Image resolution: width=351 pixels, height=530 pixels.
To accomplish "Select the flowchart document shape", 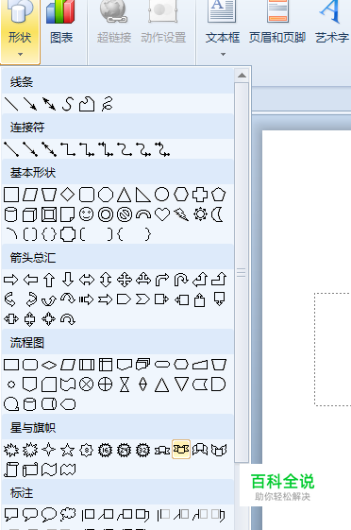I will click(x=125, y=365).
